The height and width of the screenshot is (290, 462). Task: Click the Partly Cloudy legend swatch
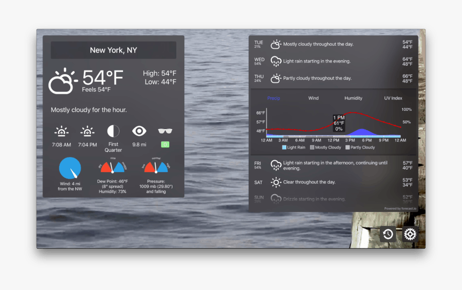click(x=348, y=147)
